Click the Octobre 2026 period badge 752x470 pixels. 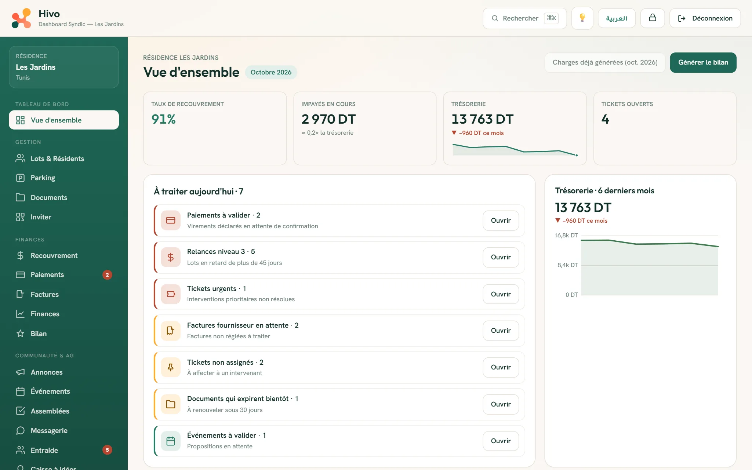click(x=271, y=72)
